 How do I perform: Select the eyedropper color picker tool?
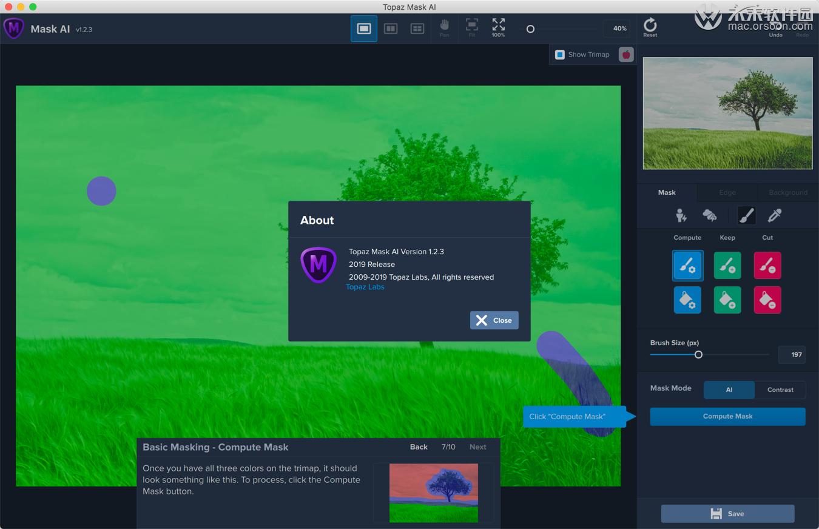point(775,215)
